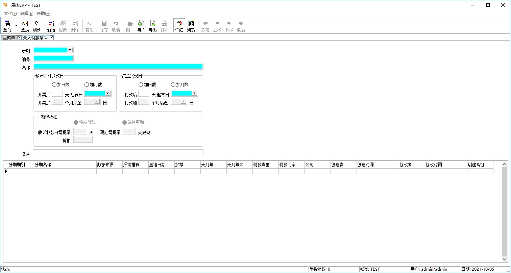Viewport: 511px width, 273px height.
Task: Click the 新增 (Add new) toolbar icon
Action: pyautogui.click(x=51, y=24)
